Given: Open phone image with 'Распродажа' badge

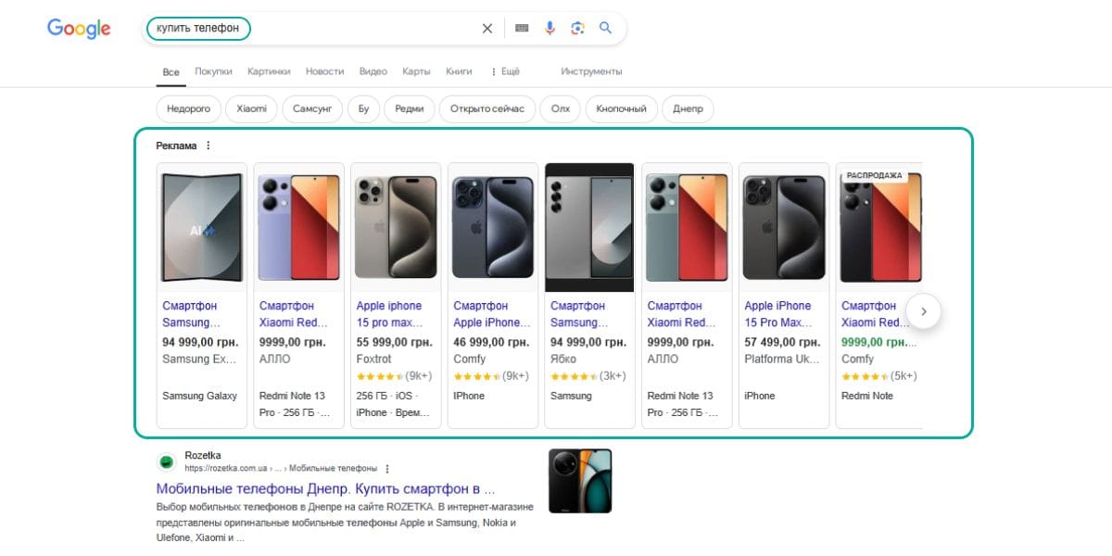Looking at the screenshot, I should pos(880,228).
